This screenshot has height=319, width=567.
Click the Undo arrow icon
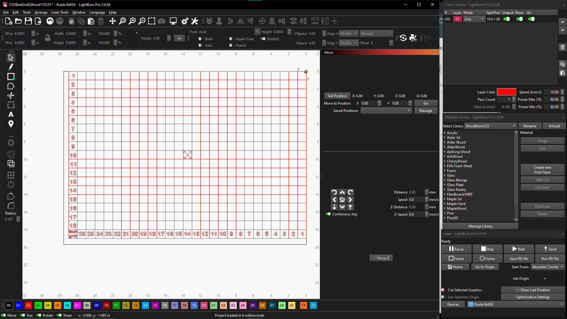[50, 21]
